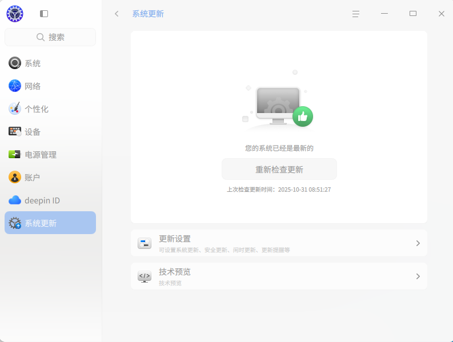Close the control center window
Image resolution: width=453 pixels, height=342 pixels.
coord(441,14)
